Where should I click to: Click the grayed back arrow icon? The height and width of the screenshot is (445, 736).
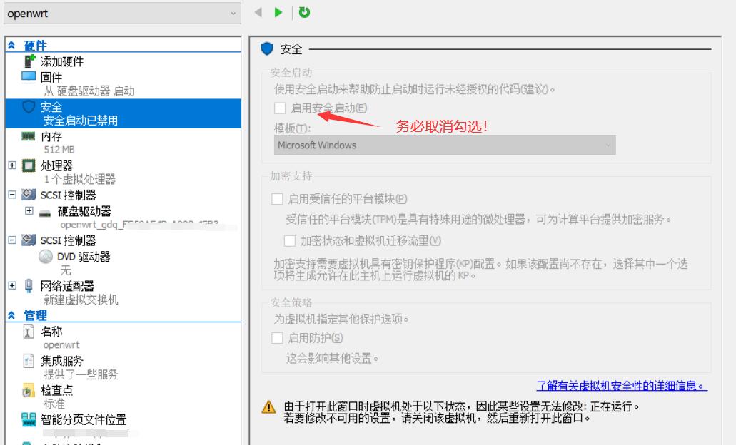[258, 12]
